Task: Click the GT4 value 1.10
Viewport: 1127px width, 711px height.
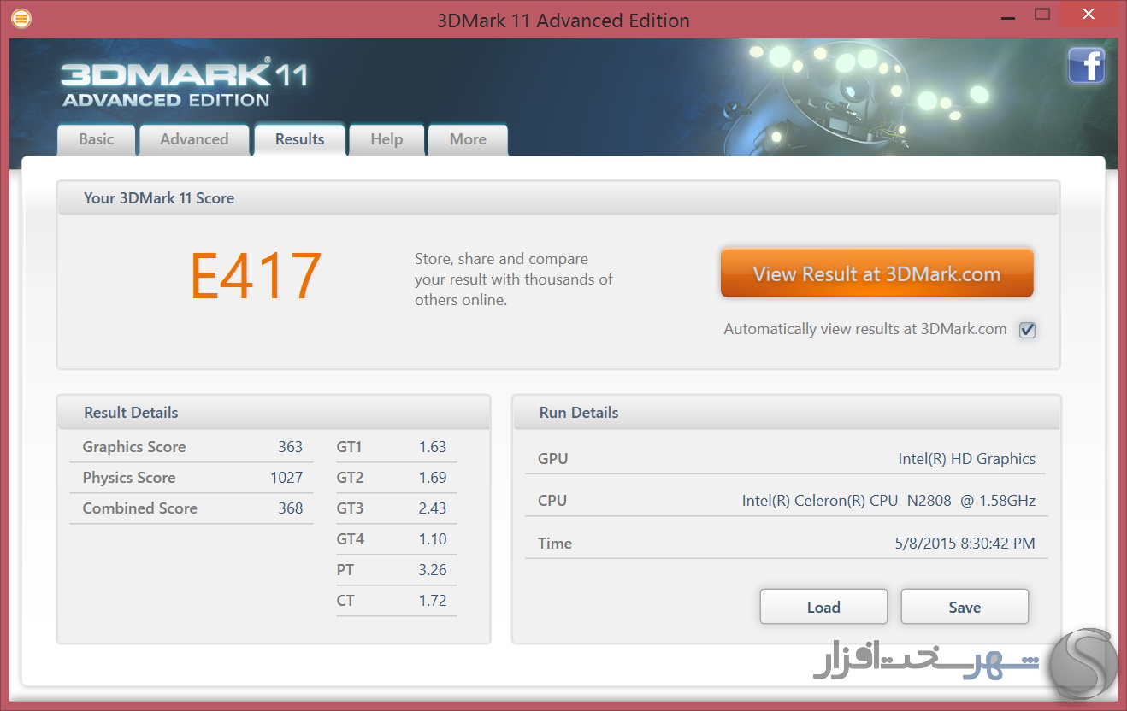Action: [433, 539]
